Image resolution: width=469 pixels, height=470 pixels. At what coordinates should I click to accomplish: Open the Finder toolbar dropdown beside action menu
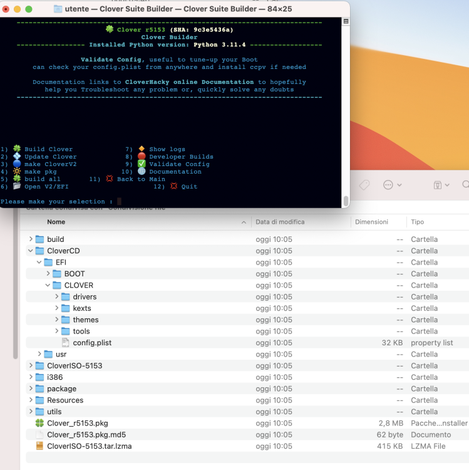[441, 185]
